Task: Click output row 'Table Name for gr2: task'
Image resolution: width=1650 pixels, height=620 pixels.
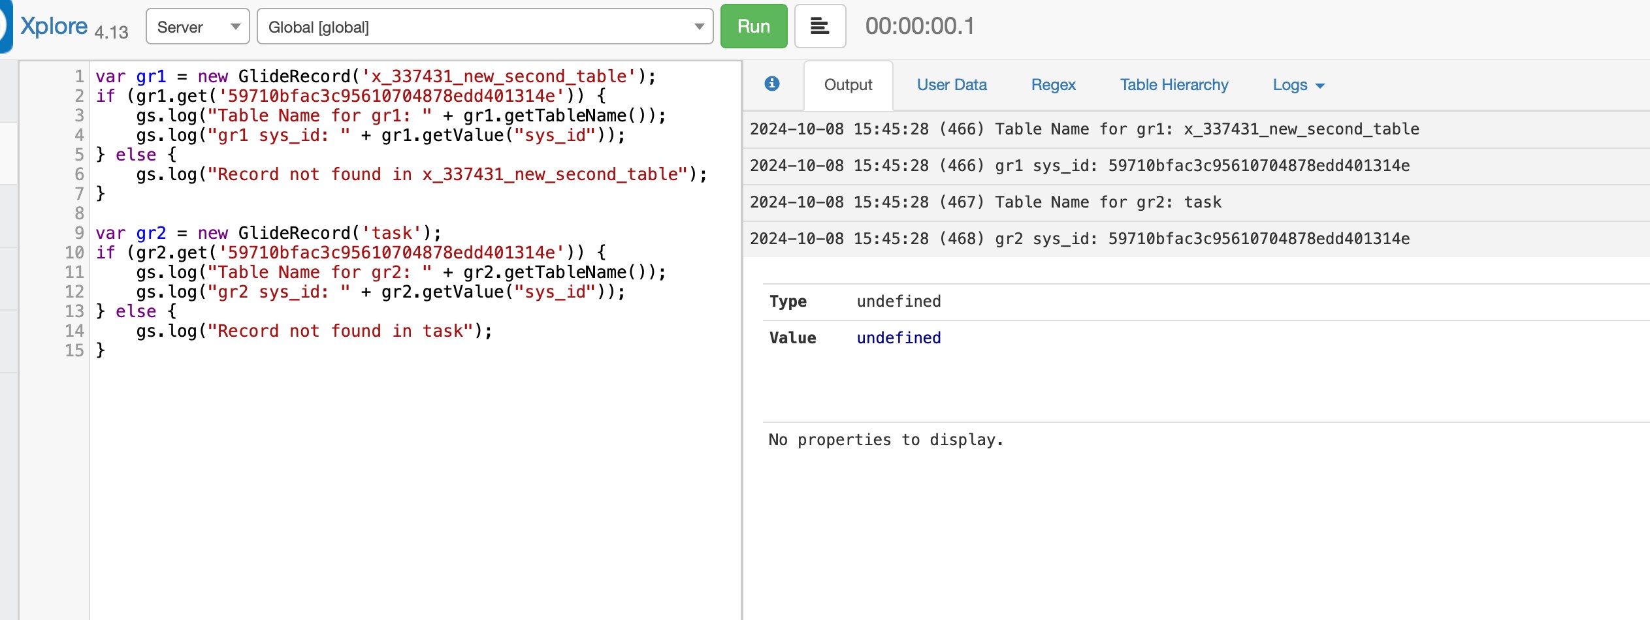Action: coord(1197,202)
